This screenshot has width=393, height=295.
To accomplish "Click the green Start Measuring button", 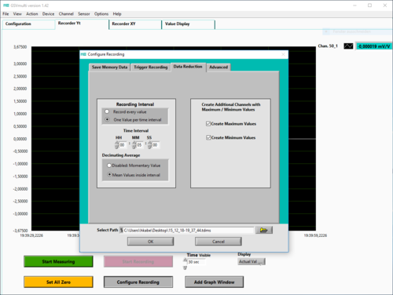I will click(58, 261).
